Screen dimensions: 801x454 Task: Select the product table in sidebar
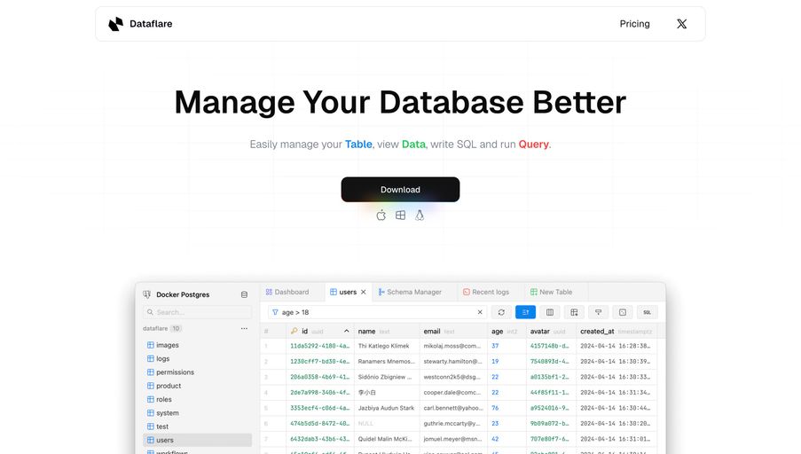coord(197,386)
